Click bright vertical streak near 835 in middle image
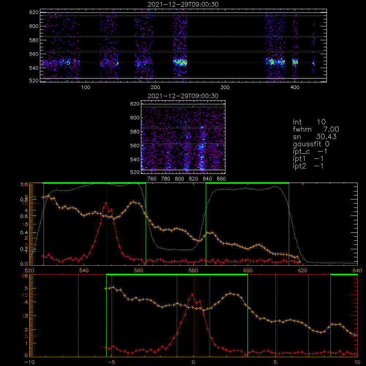366x366 pixels. pos(202,148)
